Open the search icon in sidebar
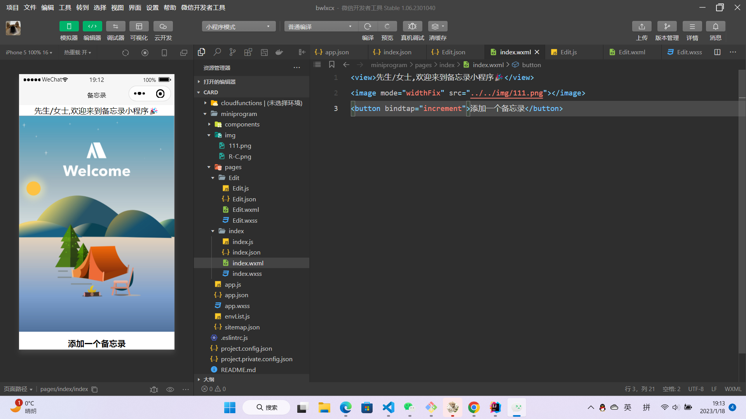This screenshot has height=419, width=746. pyautogui.click(x=217, y=52)
